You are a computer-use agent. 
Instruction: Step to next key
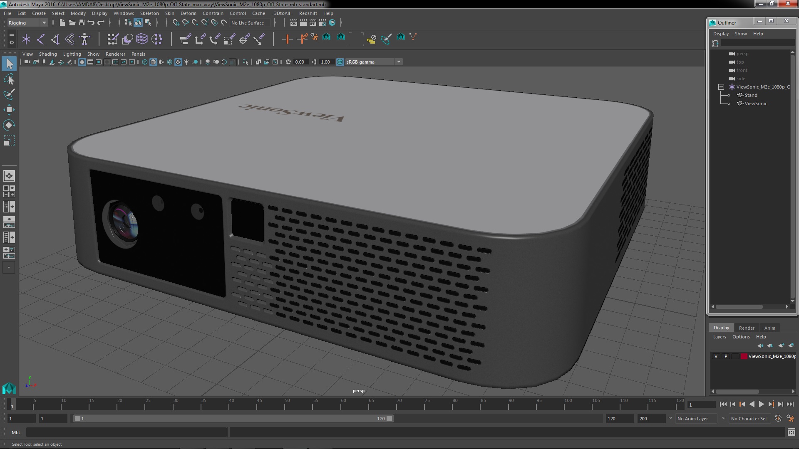771,404
